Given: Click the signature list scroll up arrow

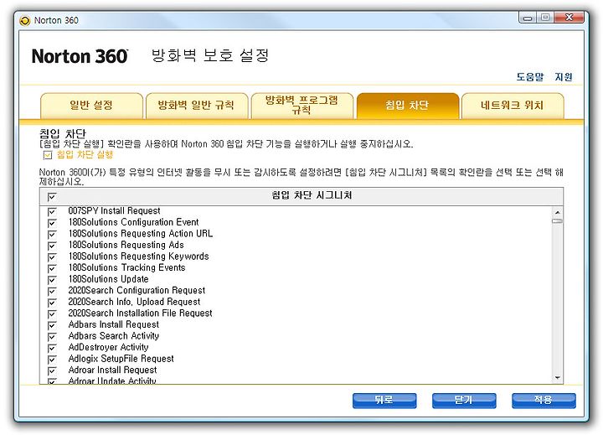Looking at the screenshot, I should point(557,212).
